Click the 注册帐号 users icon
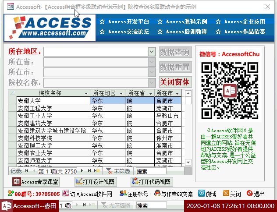Image resolution: width=277 pixels, height=212 pixels. [x=123, y=193]
